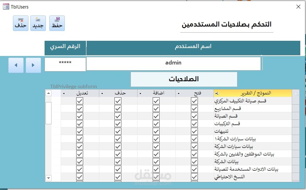Select text النسخ الاحتياطي
The image size is (306, 190).
click(229, 177)
